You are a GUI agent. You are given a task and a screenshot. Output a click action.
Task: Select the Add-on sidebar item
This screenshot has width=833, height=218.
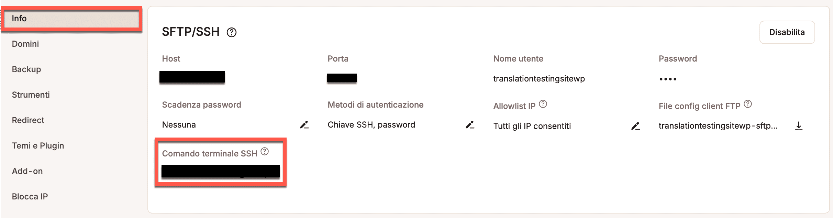tap(27, 171)
